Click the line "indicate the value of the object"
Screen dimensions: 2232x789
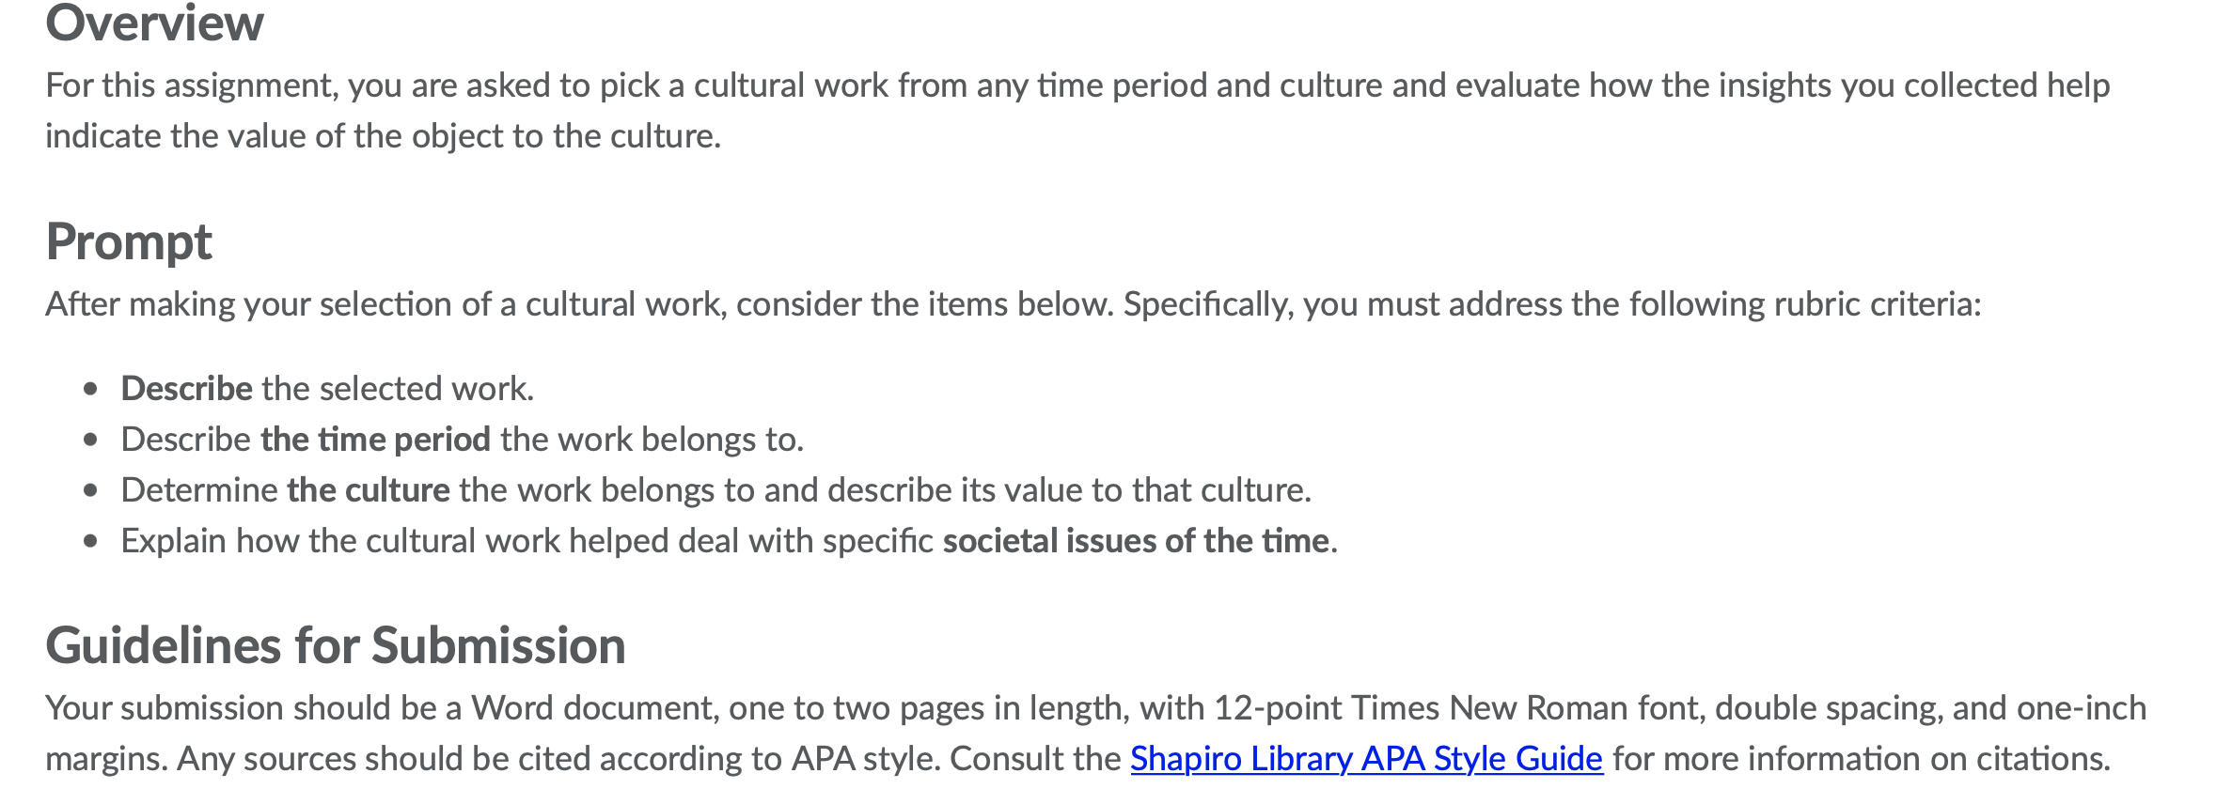point(383,136)
